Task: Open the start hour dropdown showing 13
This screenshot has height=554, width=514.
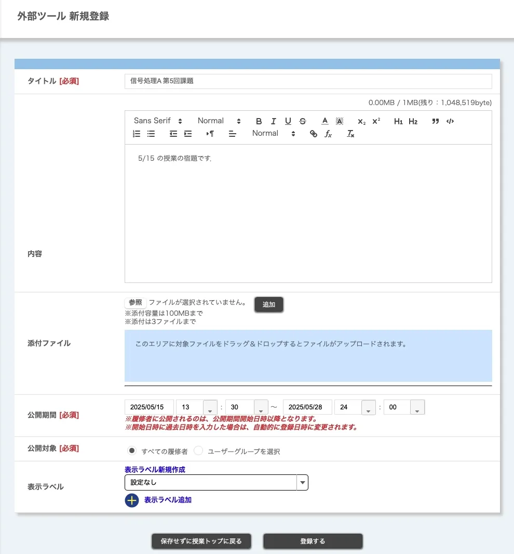Action: [210, 407]
